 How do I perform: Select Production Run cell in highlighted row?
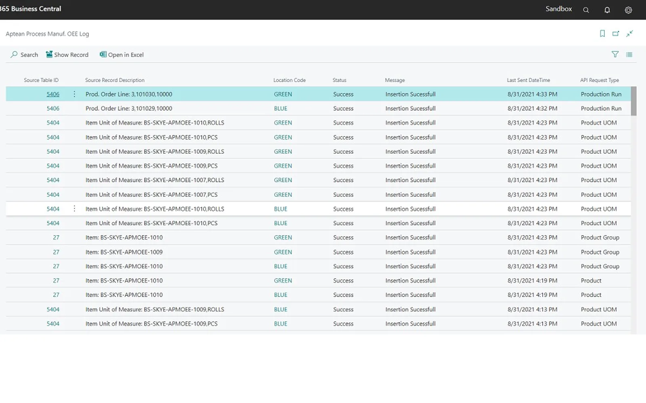(601, 94)
